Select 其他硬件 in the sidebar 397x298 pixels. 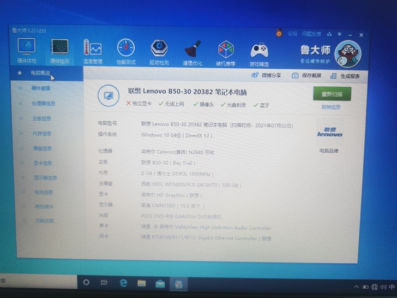(x=44, y=206)
